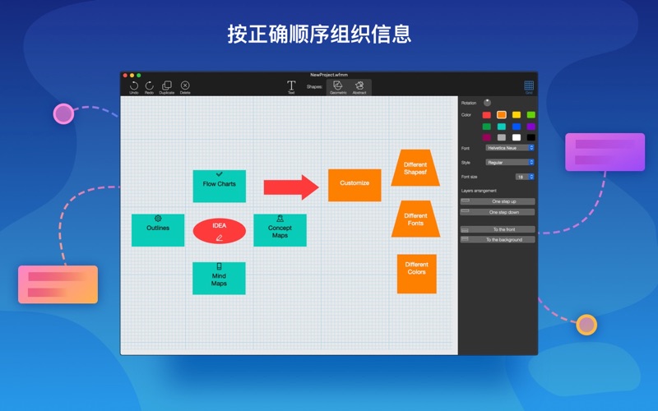This screenshot has width=658, height=411.
Task: Click the Delete icon in toolbar
Action: (185, 85)
